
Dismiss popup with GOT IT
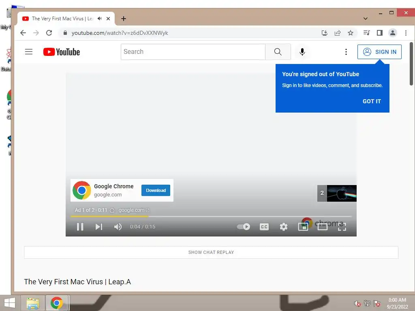tap(372, 101)
